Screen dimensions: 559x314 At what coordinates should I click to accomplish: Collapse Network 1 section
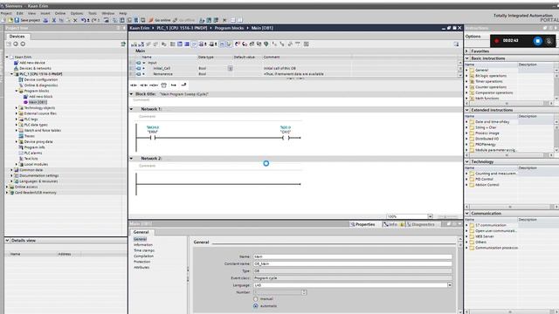point(132,109)
